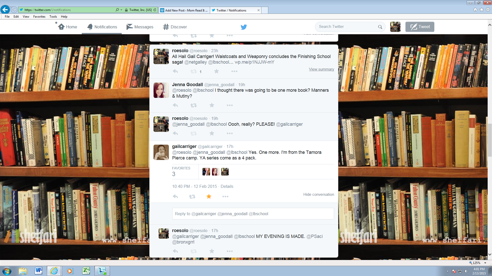492x276 pixels.
Task: Click search magnifier in Search Twitter box
Action: [380, 27]
